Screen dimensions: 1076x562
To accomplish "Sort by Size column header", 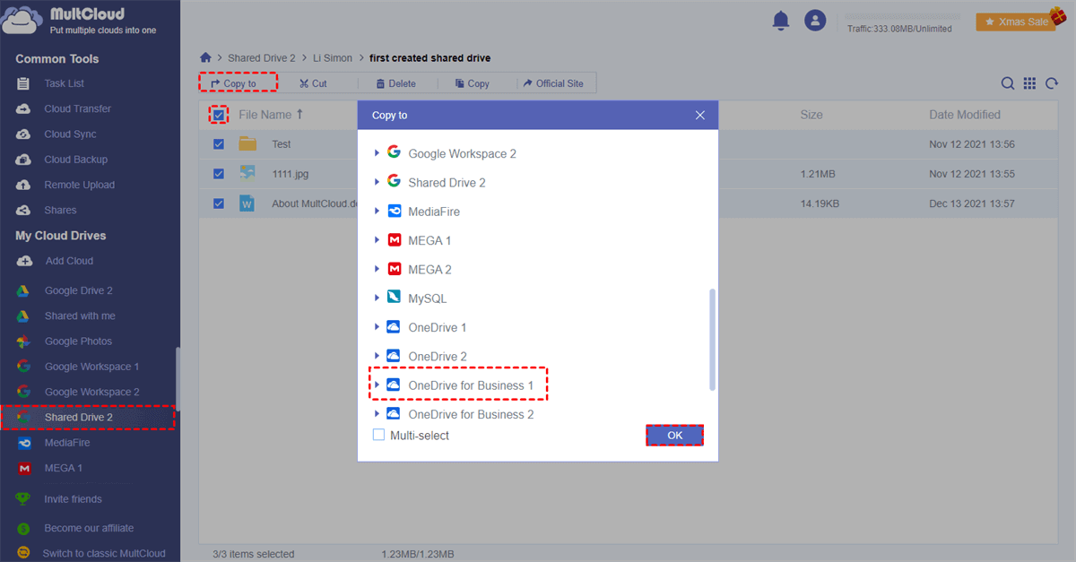I will 811,115.
